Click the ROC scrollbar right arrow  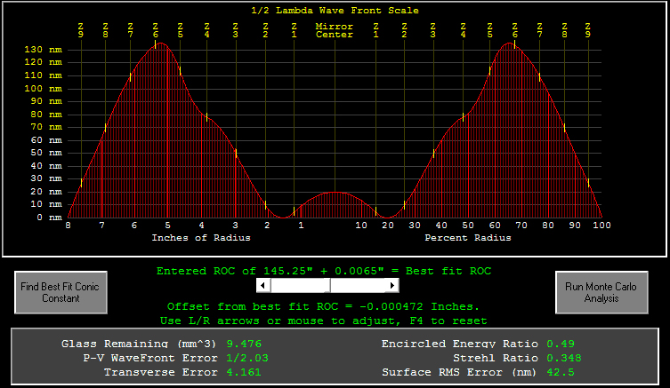click(x=392, y=285)
